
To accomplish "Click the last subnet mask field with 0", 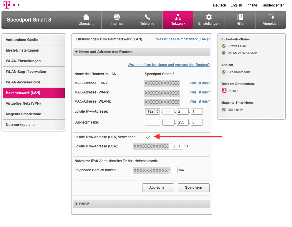I will pyautogui.click(x=197, y=122).
